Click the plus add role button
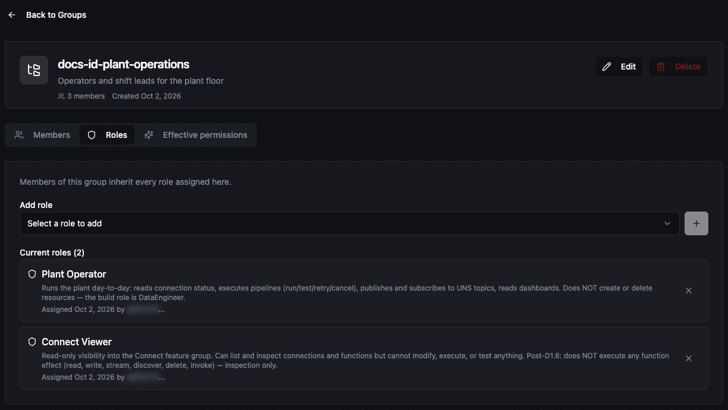The height and width of the screenshot is (410, 728). tap(696, 223)
